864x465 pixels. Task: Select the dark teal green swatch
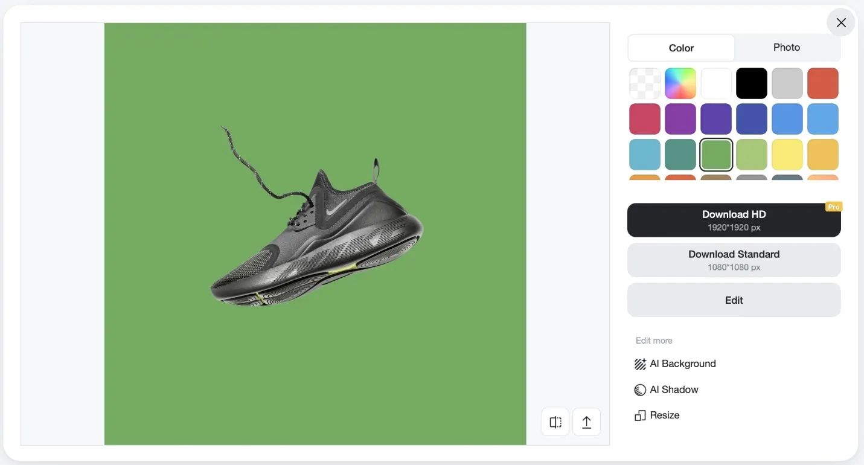click(x=680, y=155)
